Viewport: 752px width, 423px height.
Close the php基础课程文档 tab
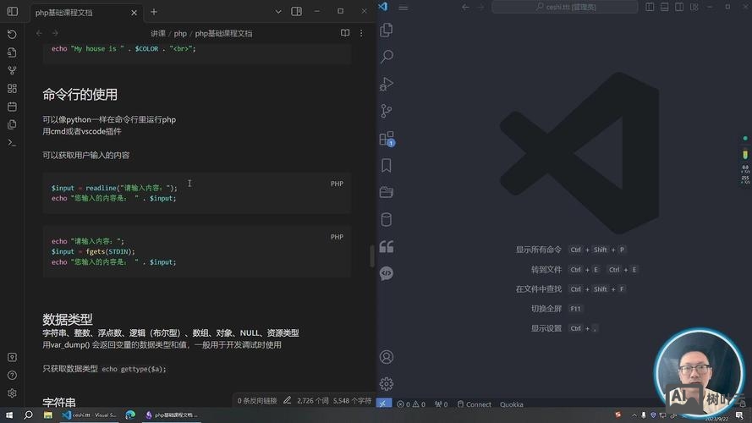134,13
